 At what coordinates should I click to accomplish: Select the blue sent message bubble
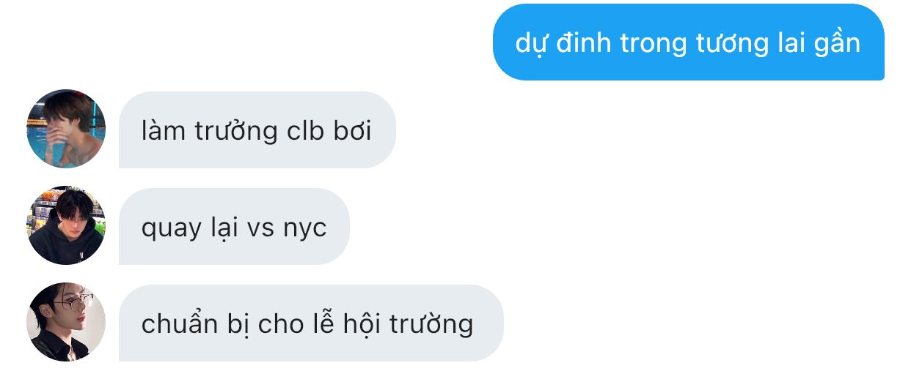pyautogui.click(x=688, y=42)
